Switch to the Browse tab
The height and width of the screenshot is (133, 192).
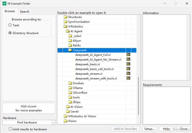[x=10, y=11]
